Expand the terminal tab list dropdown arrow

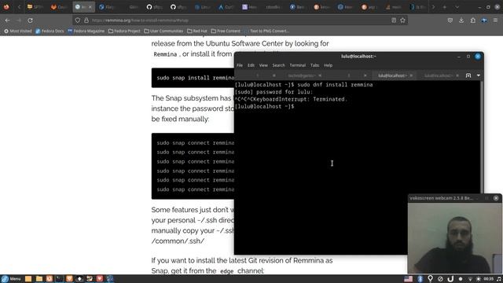click(479, 75)
